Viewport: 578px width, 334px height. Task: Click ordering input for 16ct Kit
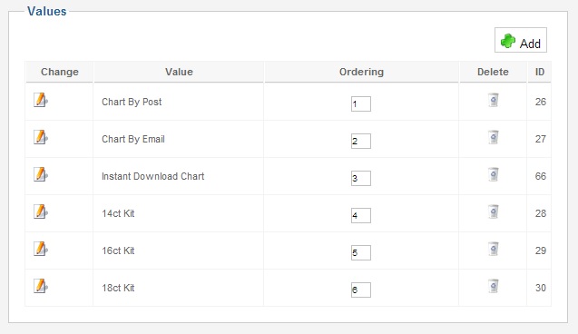(361, 253)
